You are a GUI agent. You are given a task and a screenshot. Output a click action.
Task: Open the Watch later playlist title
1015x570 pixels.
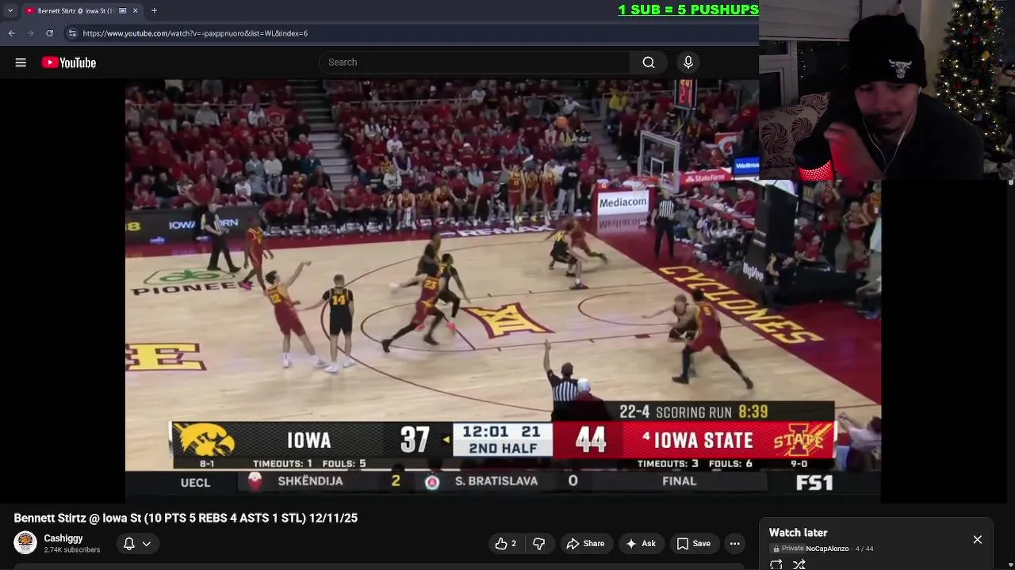click(798, 533)
